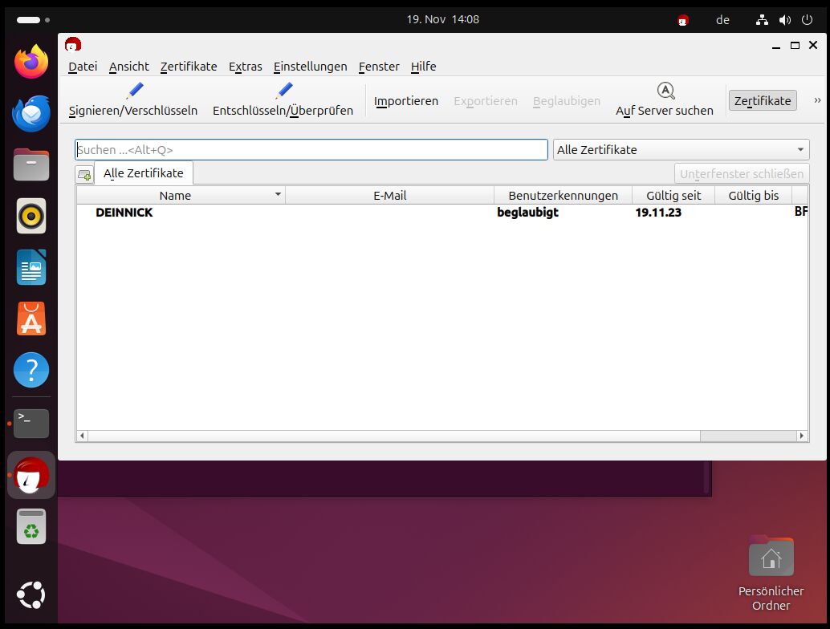The image size is (830, 629).
Task: Expand the Alle Zertifikate filter dropdown
Action: click(800, 150)
